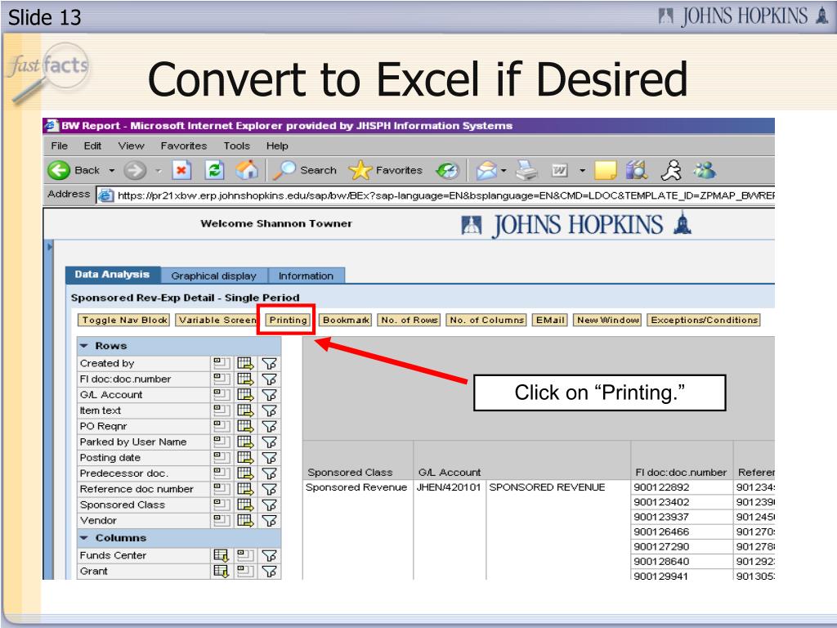The width and height of the screenshot is (837, 628).
Task: Click the Address URL field
Action: coord(436,195)
